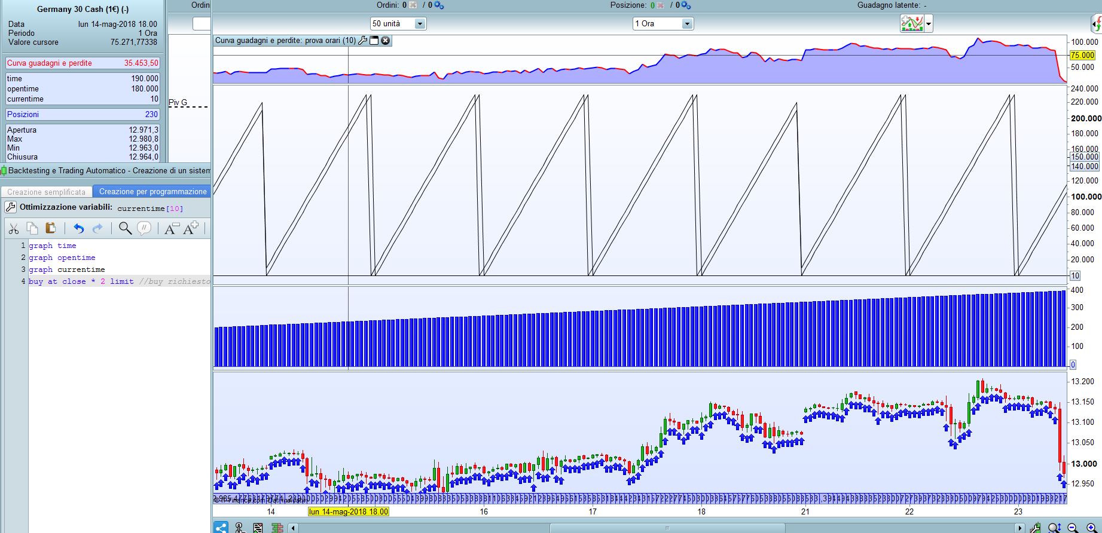Expand the indicators button dropdown arrow
The image size is (1102, 533).
929,24
